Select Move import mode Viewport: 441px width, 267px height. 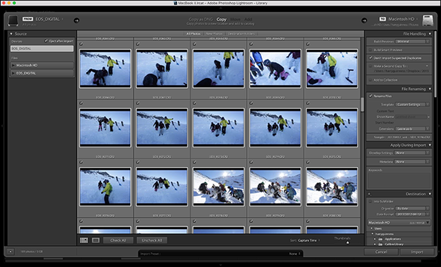235,19
